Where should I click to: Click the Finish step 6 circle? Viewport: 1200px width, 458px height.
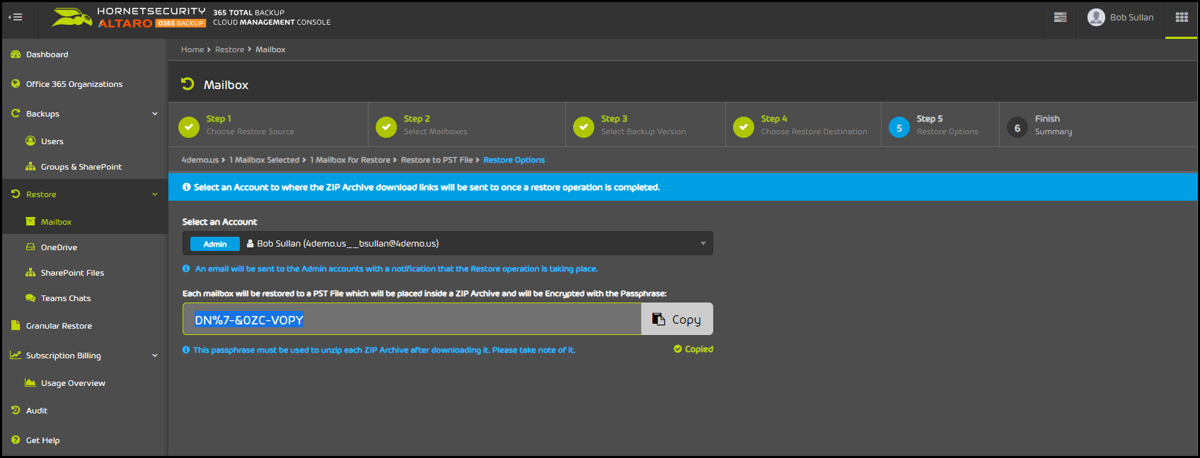[1017, 127]
